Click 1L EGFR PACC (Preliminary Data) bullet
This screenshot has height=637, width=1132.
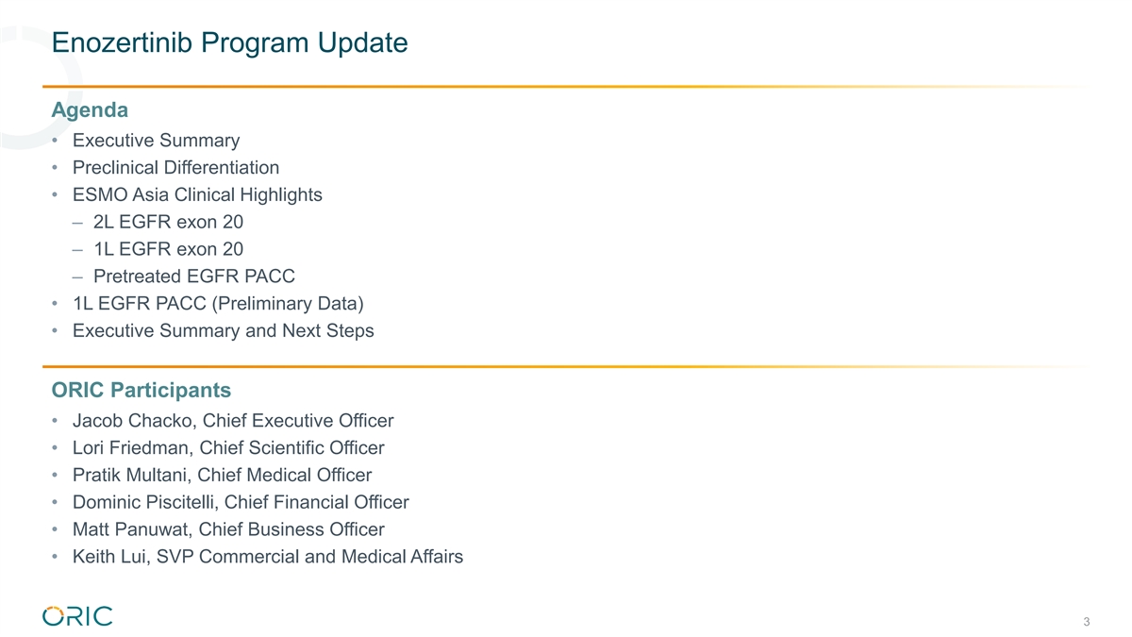coord(218,304)
